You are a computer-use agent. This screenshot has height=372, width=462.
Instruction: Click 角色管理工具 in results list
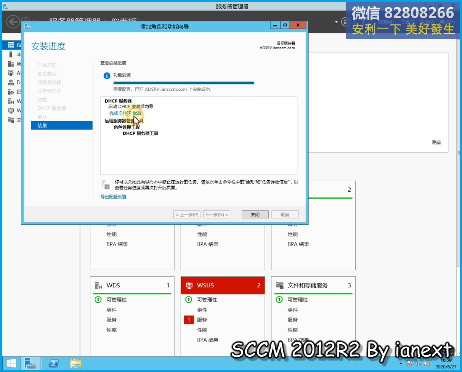(x=127, y=127)
